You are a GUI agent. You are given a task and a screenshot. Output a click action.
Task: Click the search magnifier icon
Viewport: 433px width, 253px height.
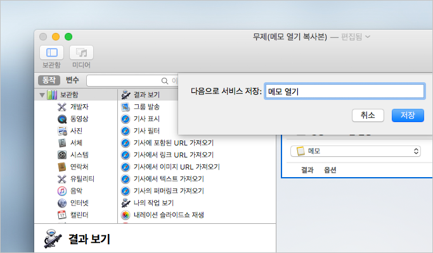coord(165,81)
